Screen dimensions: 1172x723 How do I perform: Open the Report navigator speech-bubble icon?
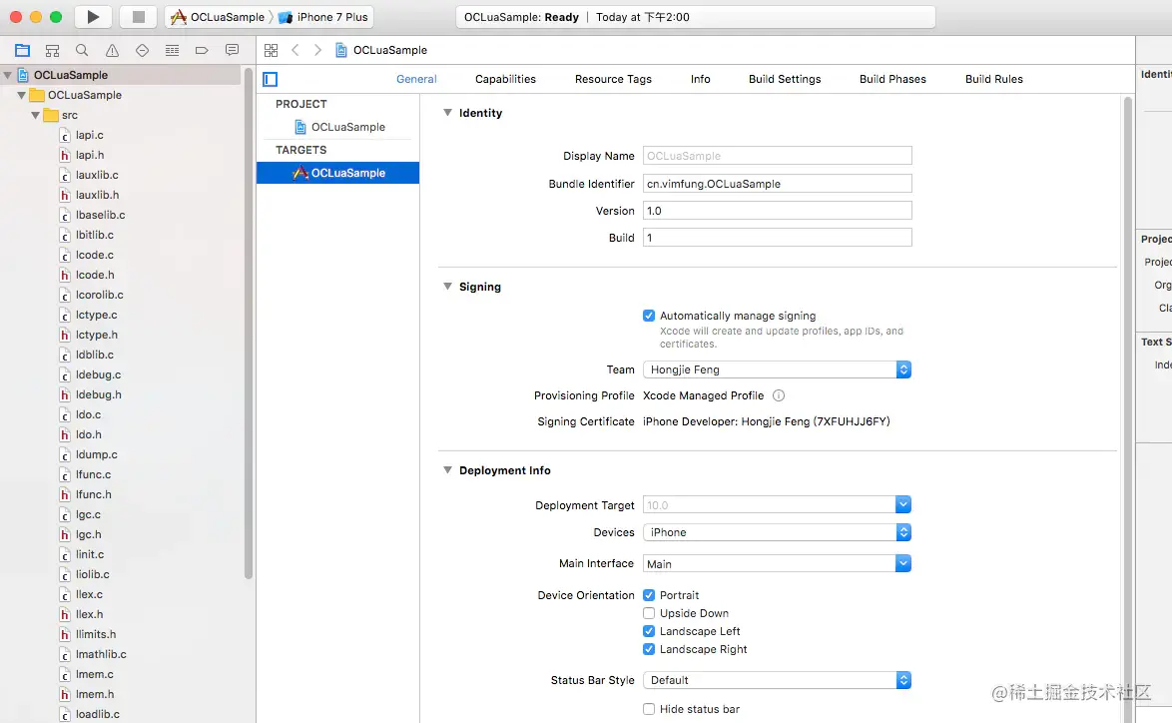point(232,50)
